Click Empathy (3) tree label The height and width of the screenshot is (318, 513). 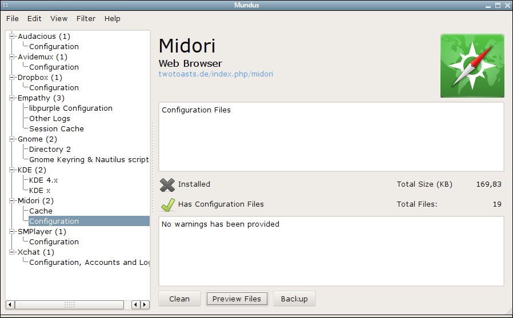(41, 98)
